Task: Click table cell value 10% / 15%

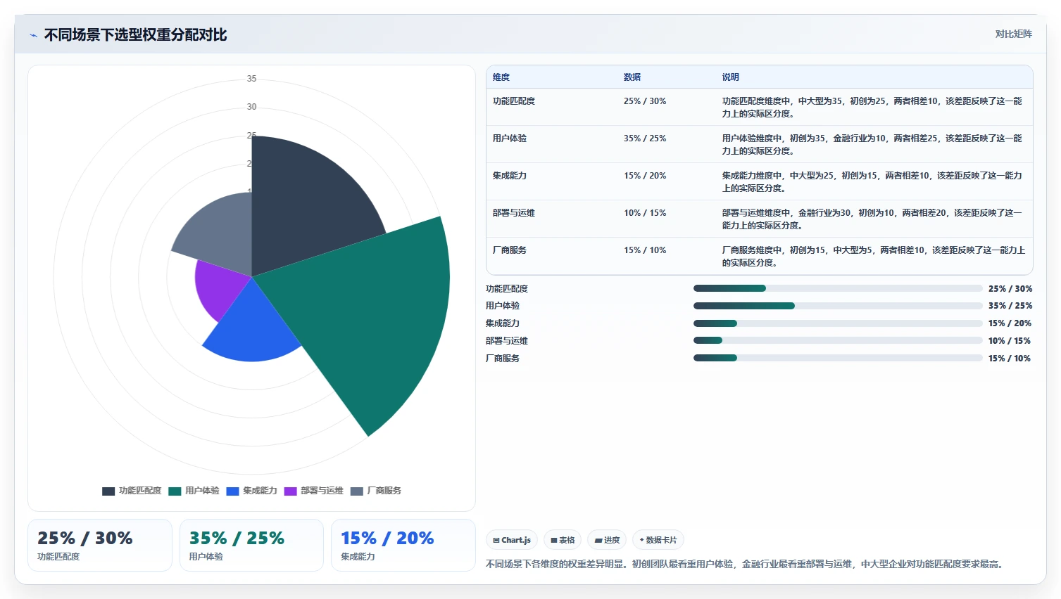Action: (645, 213)
